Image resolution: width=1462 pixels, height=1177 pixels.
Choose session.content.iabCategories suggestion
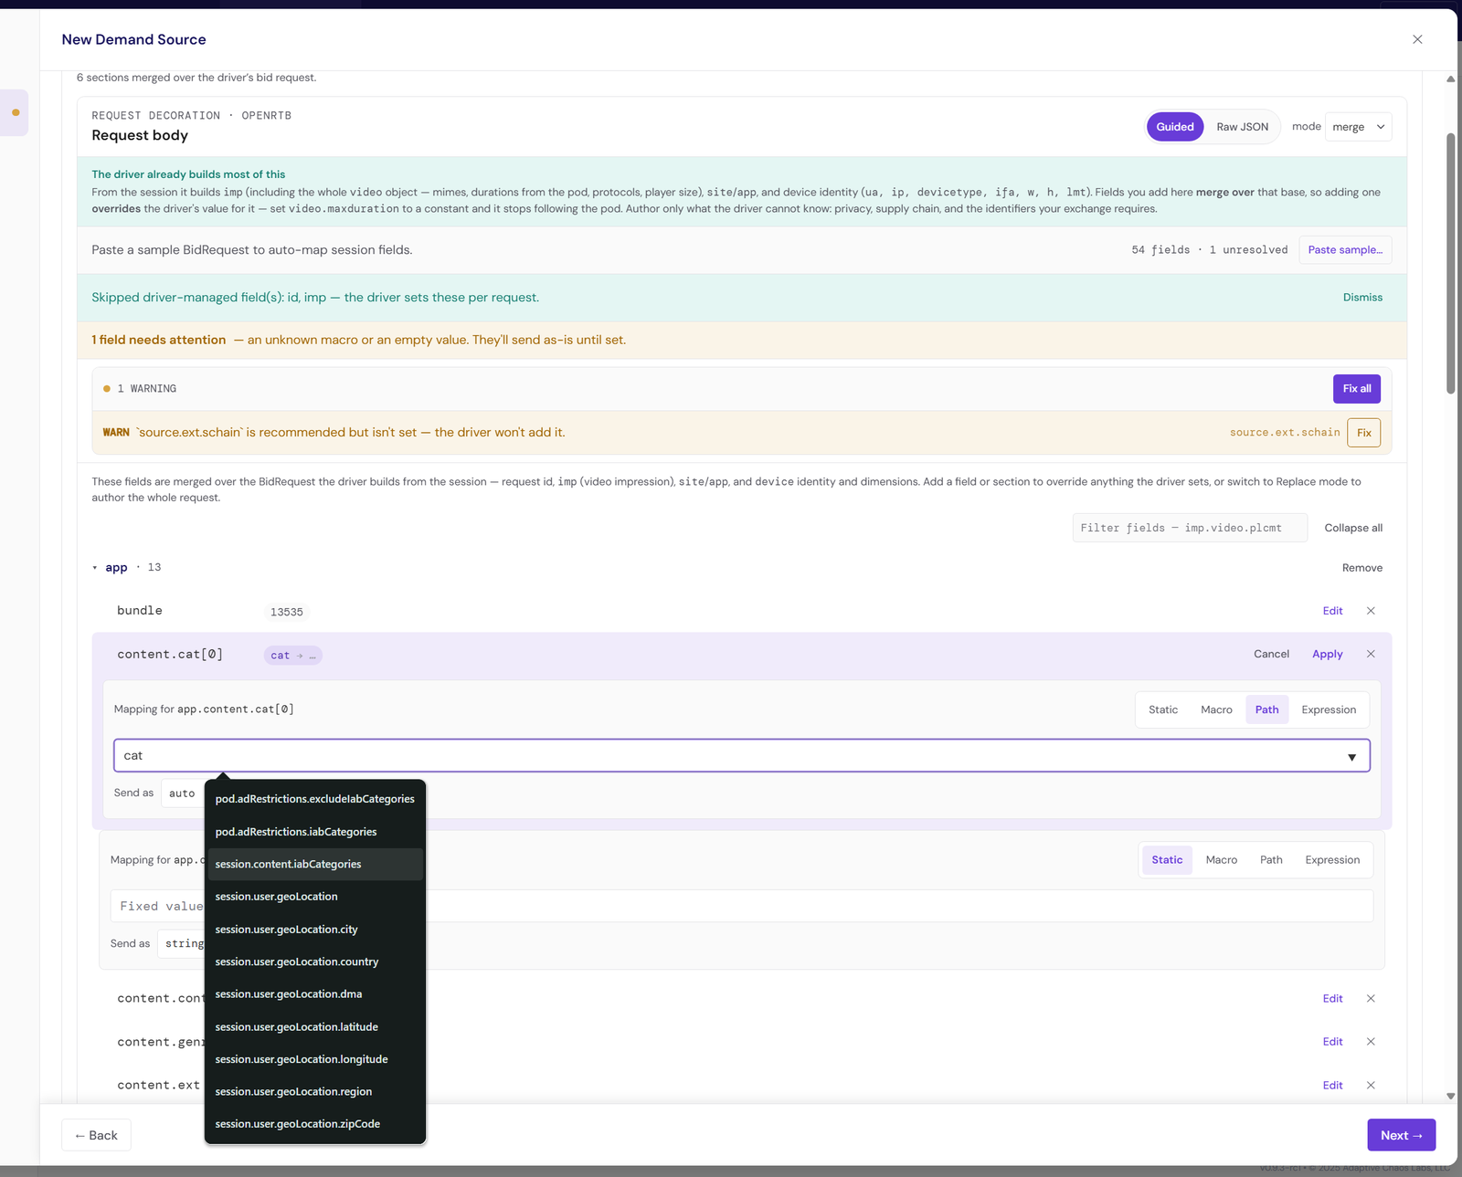click(314, 864)
